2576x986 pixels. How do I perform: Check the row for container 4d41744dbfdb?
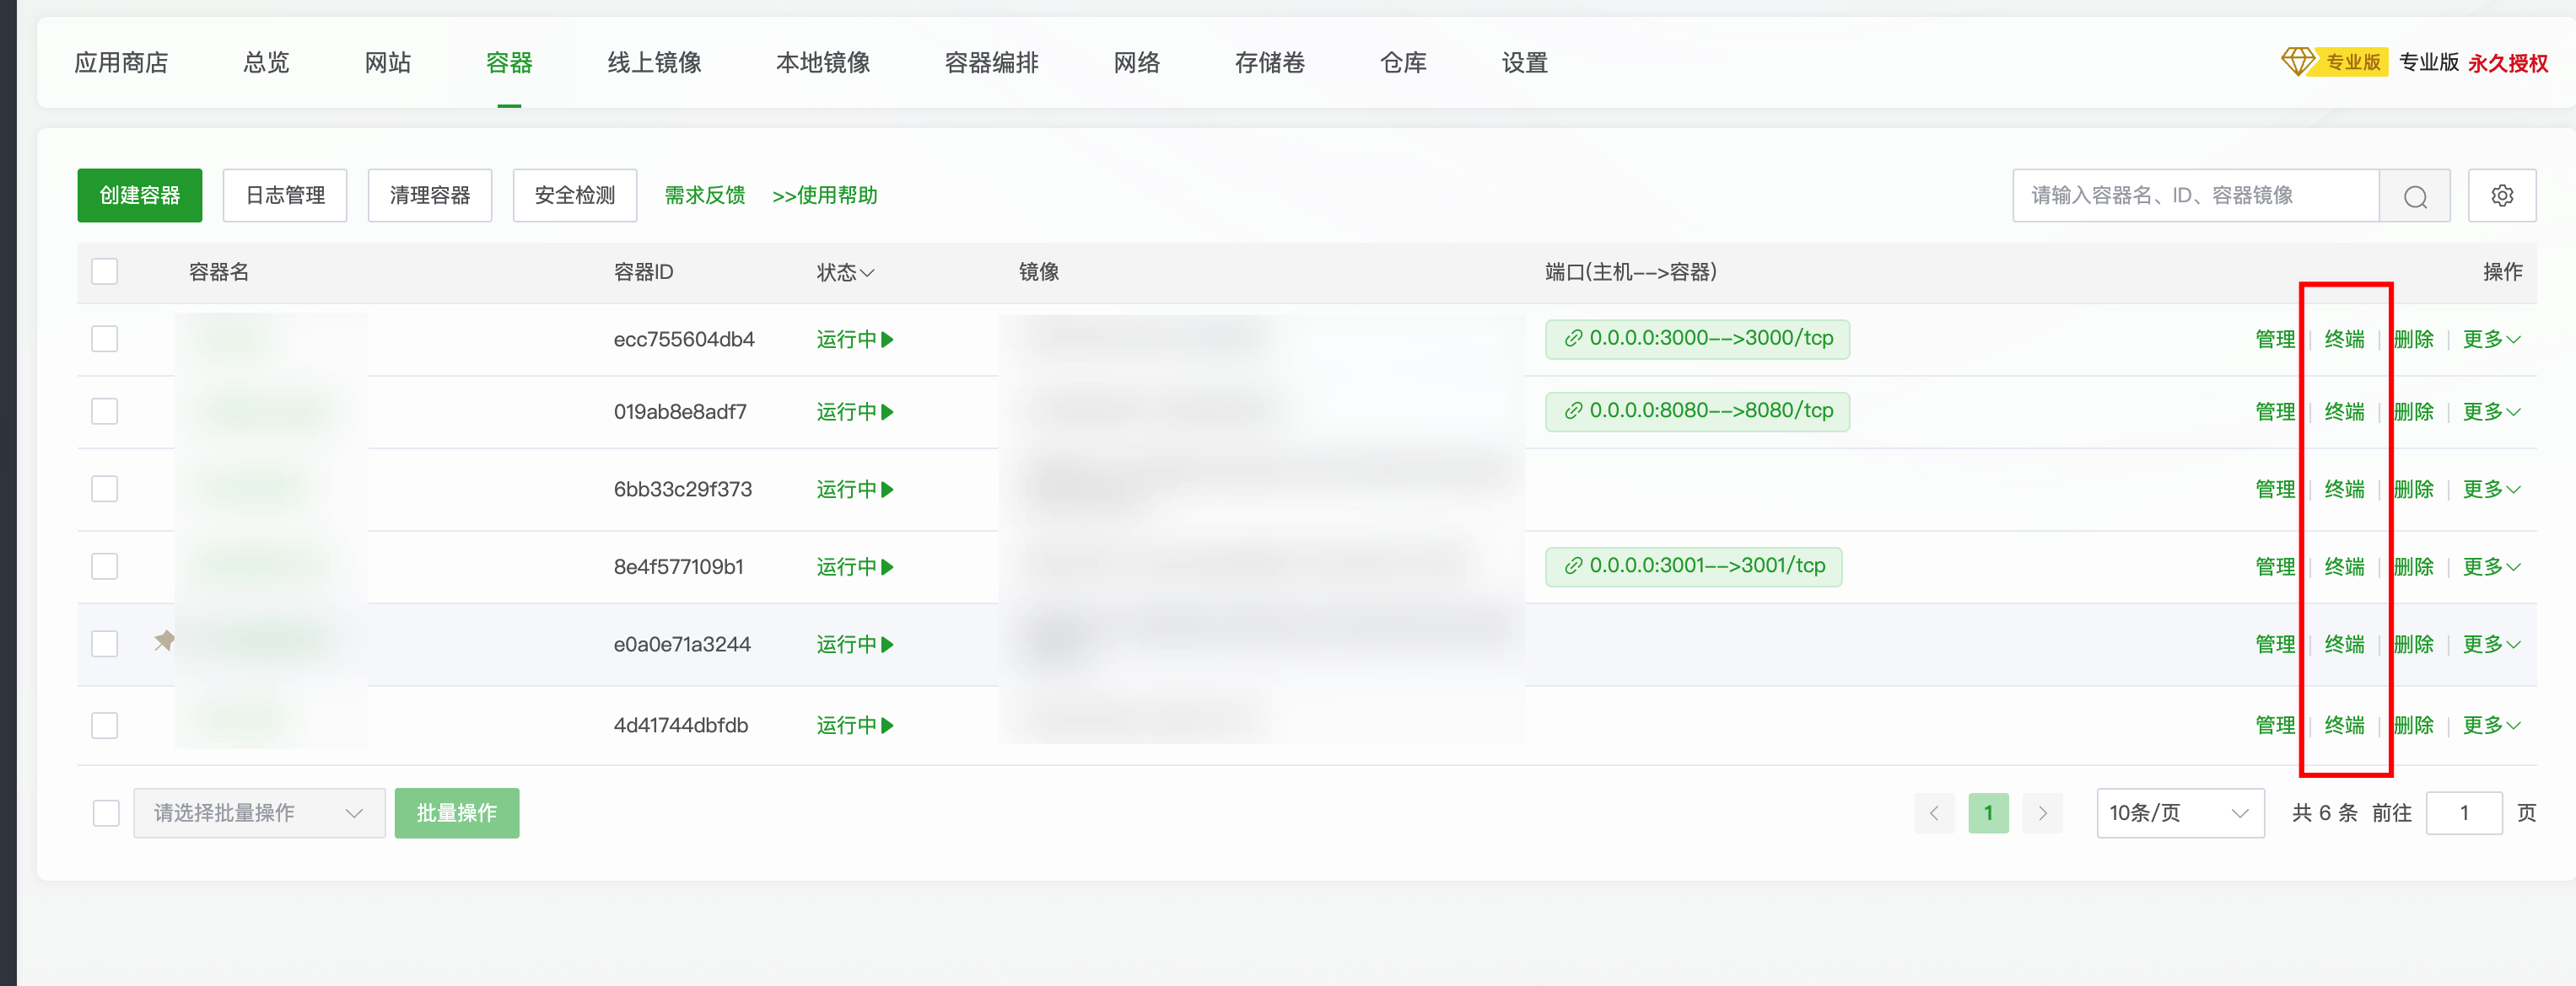105,724
